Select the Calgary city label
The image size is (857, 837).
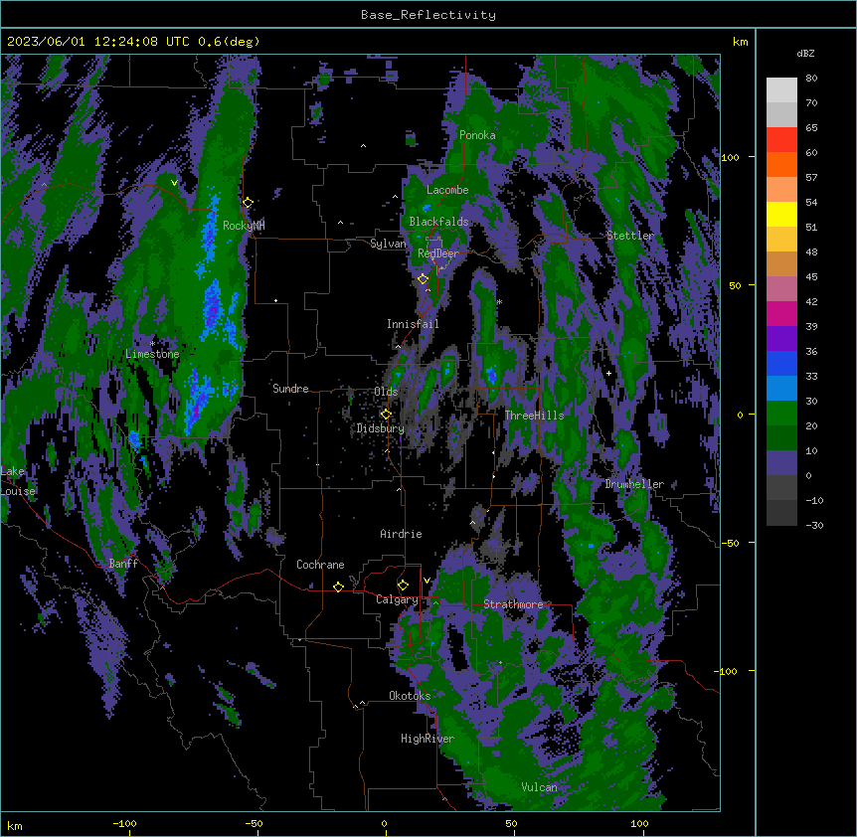(397, 599)
